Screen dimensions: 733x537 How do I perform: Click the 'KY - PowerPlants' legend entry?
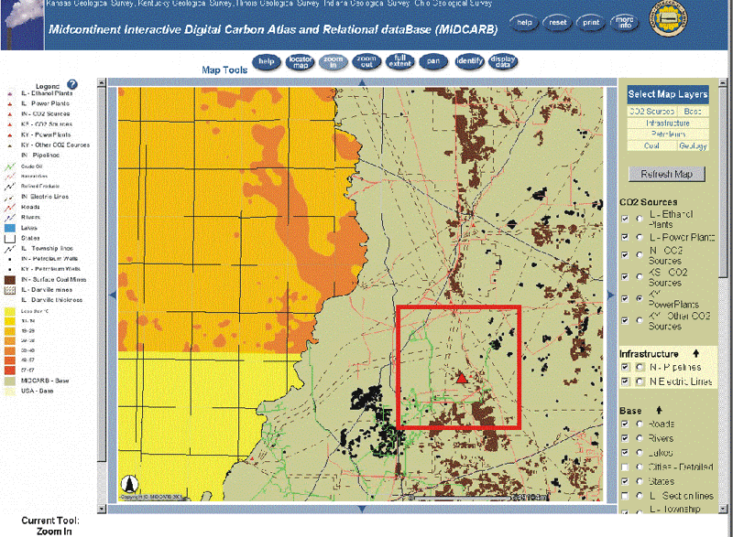[46, 134]
